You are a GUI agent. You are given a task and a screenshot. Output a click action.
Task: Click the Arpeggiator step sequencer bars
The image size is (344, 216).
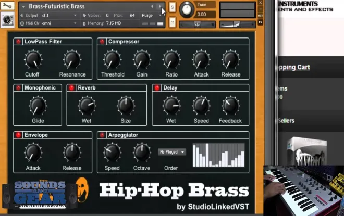point(218,155)
